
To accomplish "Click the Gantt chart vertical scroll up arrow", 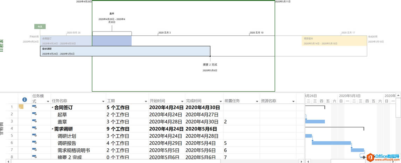I will (398, 95).
